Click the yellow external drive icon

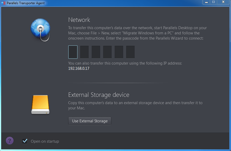click(x=40, y=104)
